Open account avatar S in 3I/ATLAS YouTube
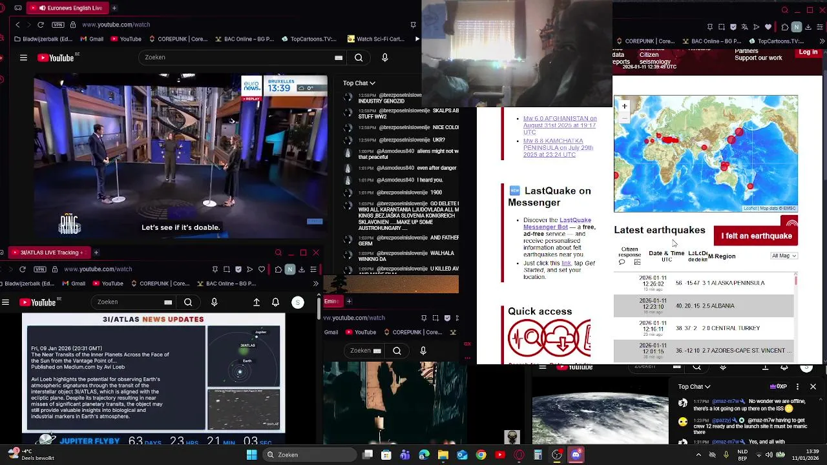This screenshot has width=827, height=465. (x=298, y=302)
